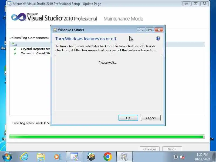Launch Google Chrome from taskbar
The width and height of the screenshot is (216, 162).
107,157
